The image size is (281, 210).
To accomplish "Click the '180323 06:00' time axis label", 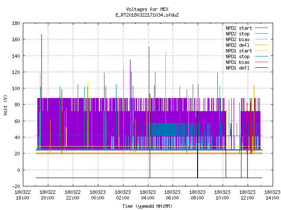I will 173,195.
